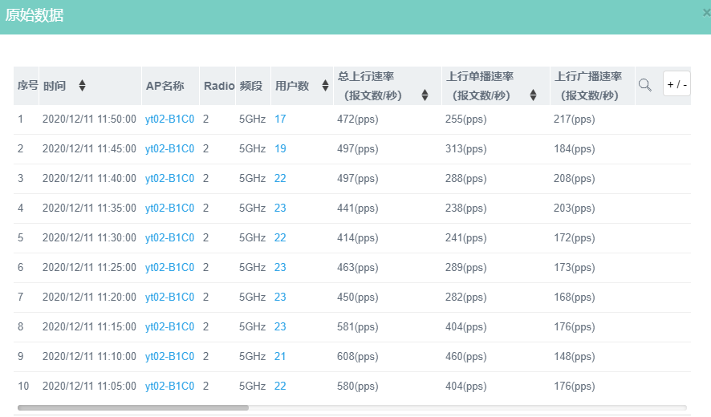Click the 5GHz band cell in row 1
Screen dimensions: 711x417
pos(252,119)
